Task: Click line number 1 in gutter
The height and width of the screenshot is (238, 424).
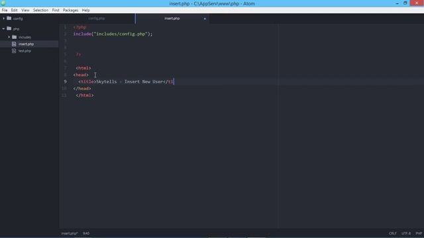Action: click(x=65, y=27)
